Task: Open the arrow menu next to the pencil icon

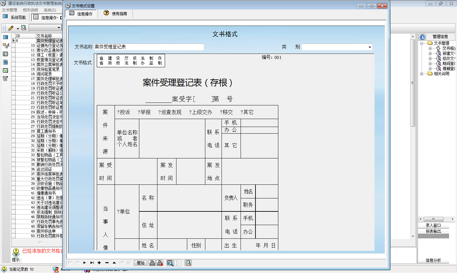Action: coord(18,28)
